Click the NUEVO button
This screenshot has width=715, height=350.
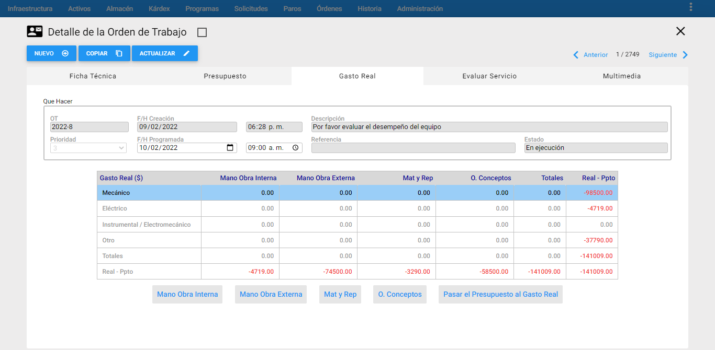point(51,53)
